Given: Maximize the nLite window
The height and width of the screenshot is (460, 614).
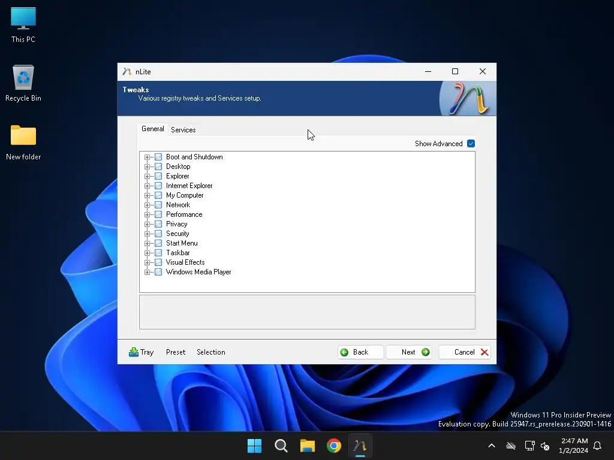Looking at the screenshot, I should (455, 71).
